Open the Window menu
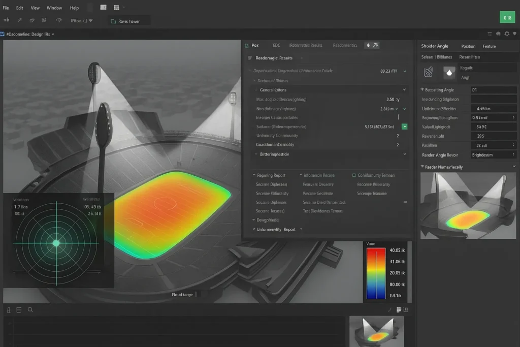This screenshot has width=520, height=347. pos(54,8)
